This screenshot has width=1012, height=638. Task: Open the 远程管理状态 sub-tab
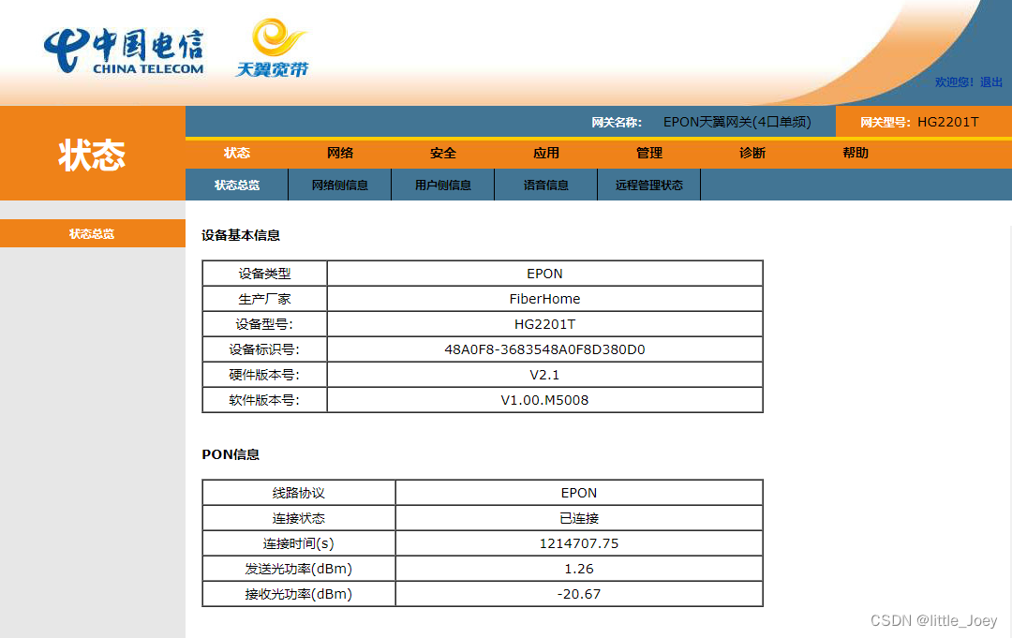[x=648, y=185]
